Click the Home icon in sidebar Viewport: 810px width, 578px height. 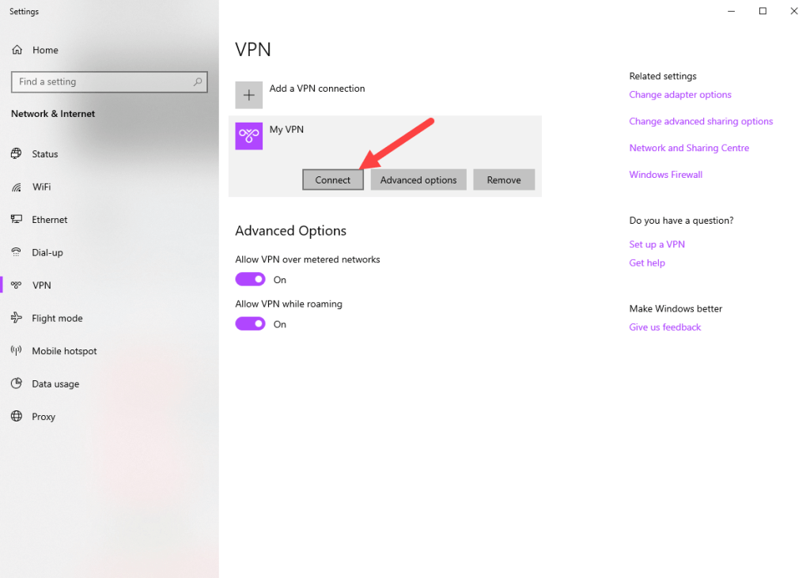point(17,50)
